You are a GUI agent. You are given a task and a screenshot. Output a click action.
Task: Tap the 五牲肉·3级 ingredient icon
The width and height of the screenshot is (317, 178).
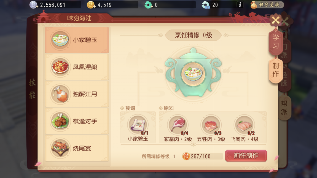[x=211, y=125]
